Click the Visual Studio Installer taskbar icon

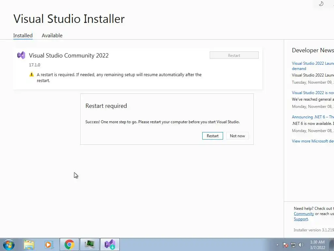110,244
